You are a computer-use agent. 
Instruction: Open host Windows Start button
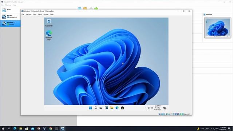(x=3, y=128)
